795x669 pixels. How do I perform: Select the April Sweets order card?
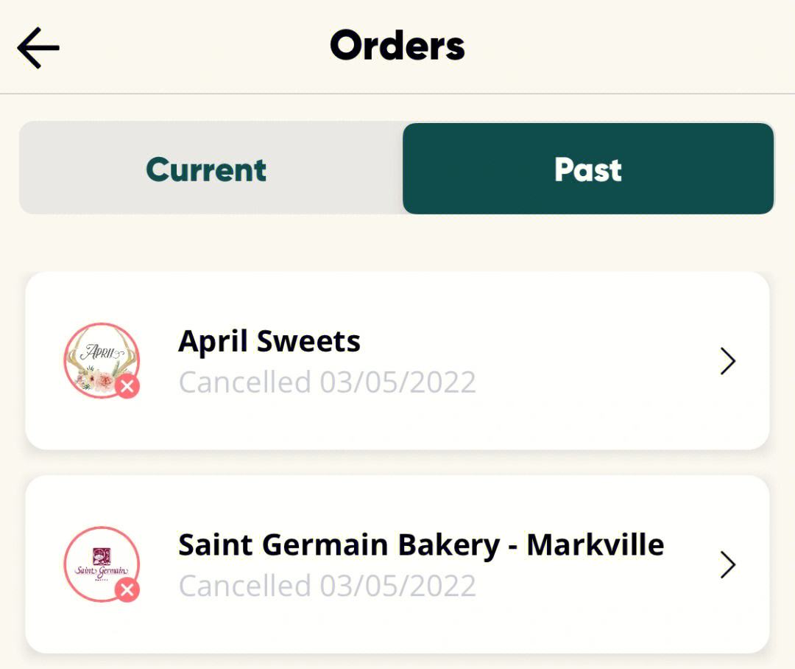click(x=397, y=361)
